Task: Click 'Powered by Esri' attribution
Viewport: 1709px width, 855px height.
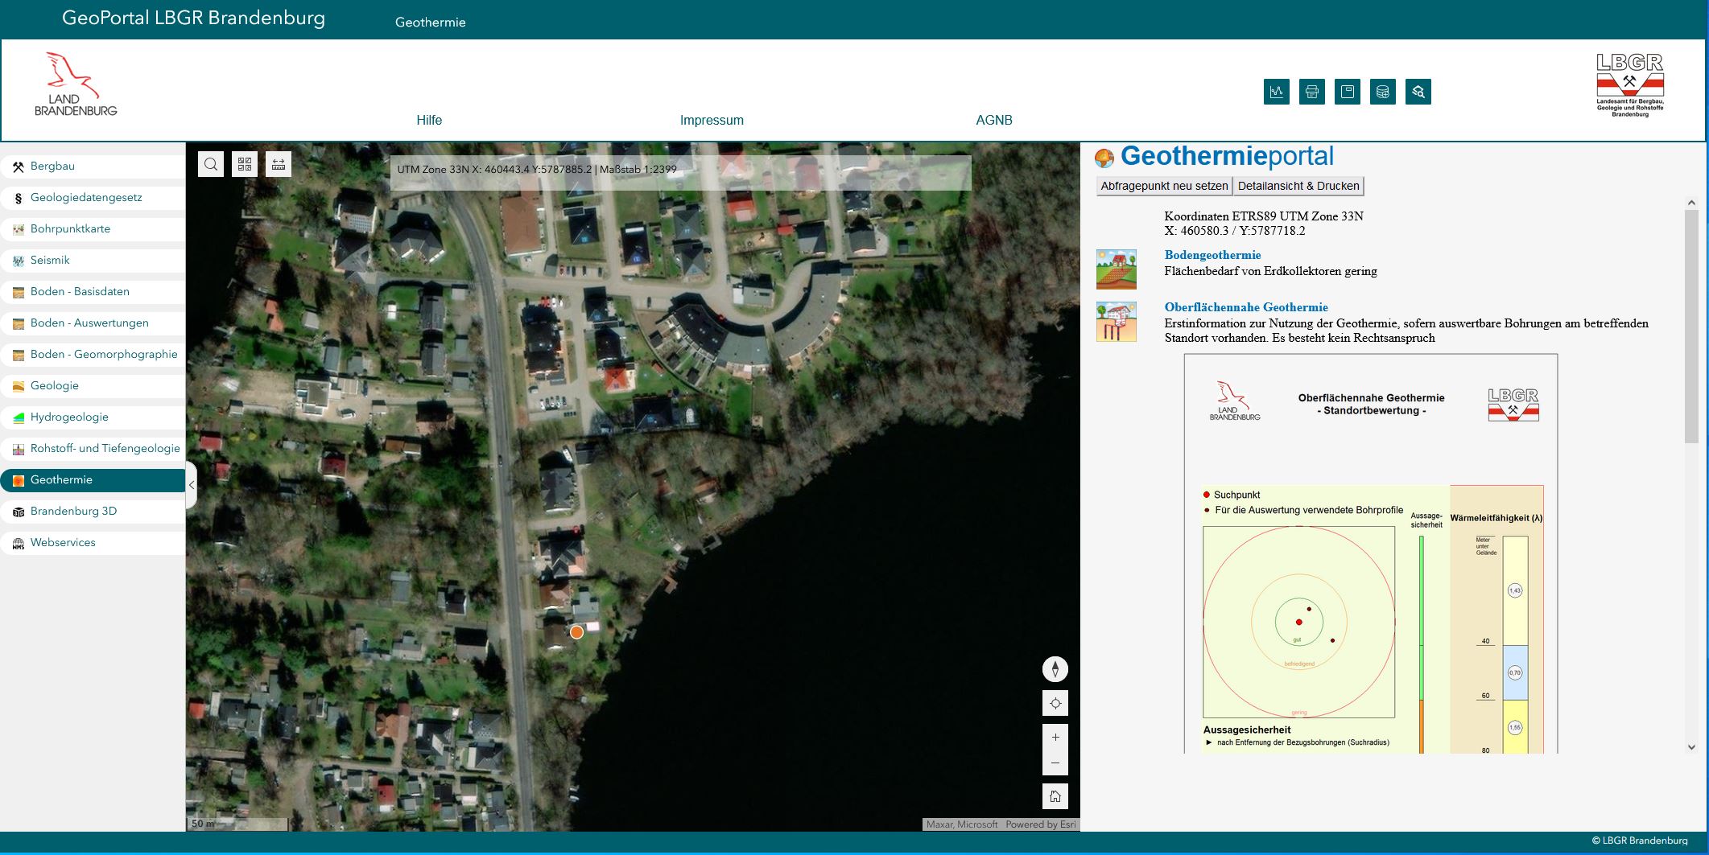Action: point(1040,824)
